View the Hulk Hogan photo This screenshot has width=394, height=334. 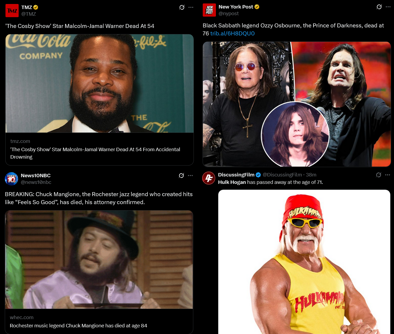tap(304, 262)
